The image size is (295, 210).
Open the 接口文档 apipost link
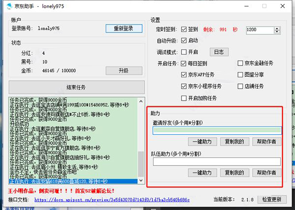click(112, 200)
